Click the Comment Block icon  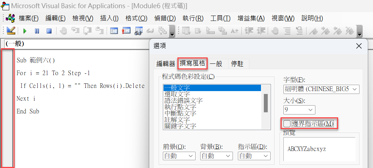[288, 31]
